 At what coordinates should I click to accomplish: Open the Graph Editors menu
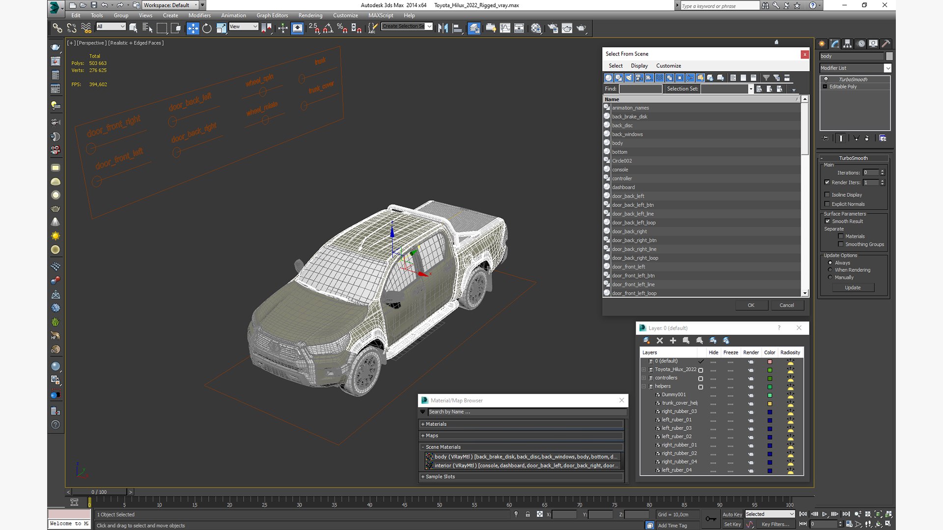[x=272, y=15]
